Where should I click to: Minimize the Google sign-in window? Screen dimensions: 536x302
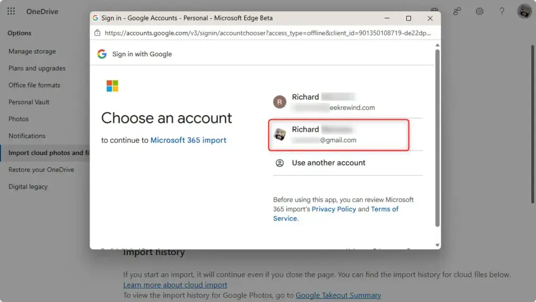coord(387,18)
